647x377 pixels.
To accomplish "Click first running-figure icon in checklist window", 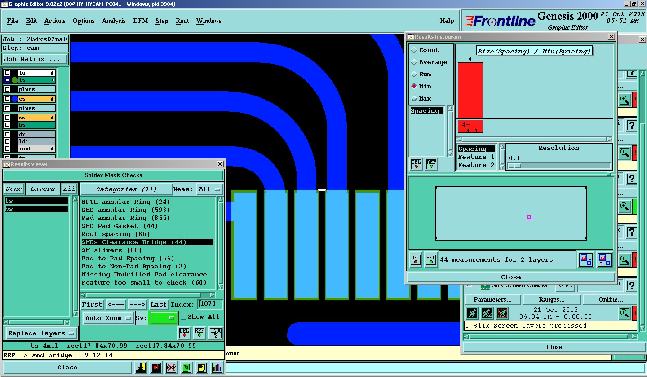I will click(472, 313).
